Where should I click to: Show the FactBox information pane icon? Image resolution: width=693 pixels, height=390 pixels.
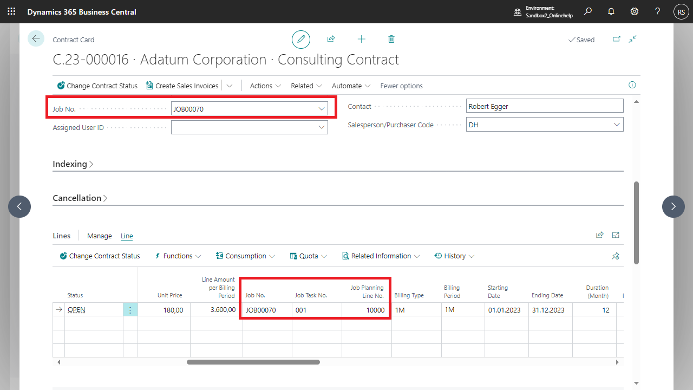click(632, 85)
